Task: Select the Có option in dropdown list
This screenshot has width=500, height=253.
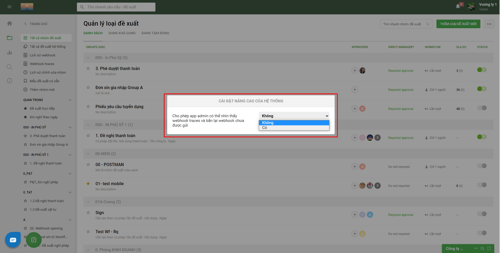Action: click(x=294, y=128)
